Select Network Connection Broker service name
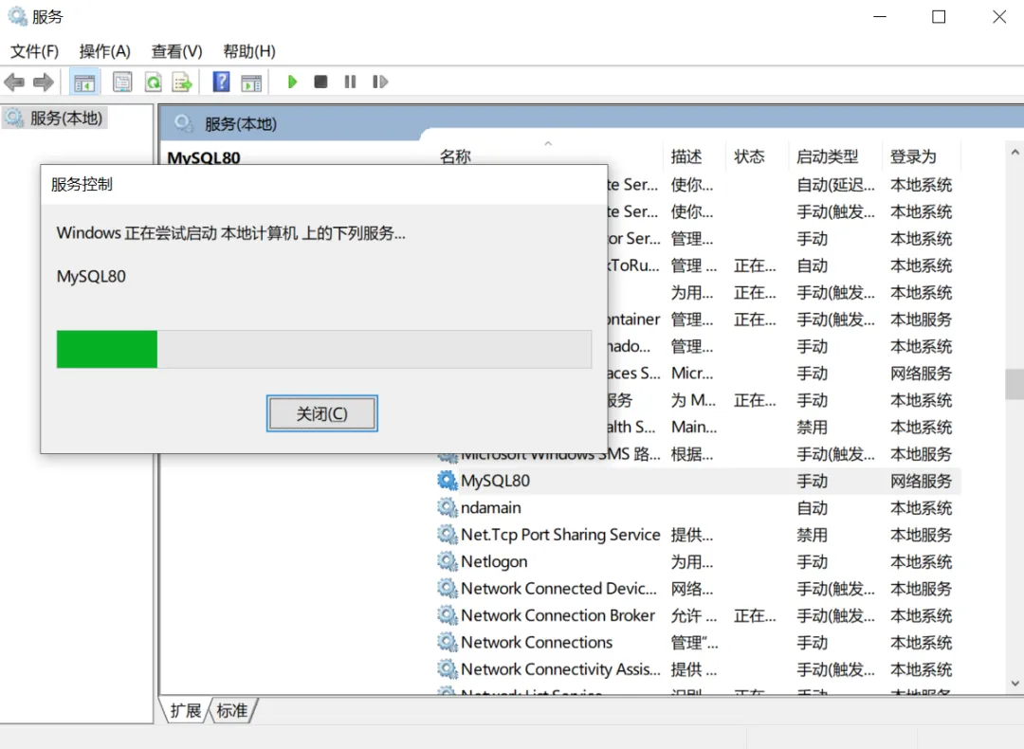1024x749 pixels. [x=558, y=615]
